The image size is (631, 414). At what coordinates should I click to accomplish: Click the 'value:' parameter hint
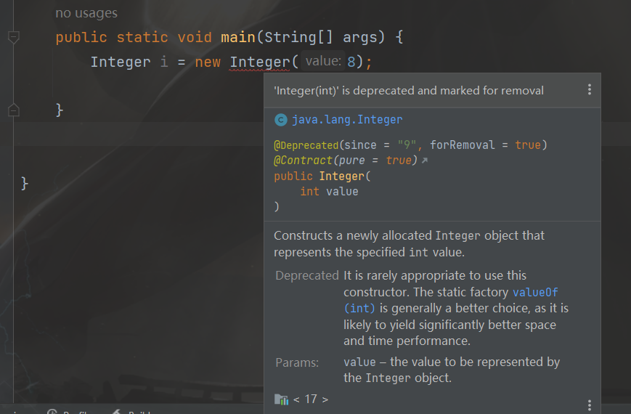coord(323,62)
